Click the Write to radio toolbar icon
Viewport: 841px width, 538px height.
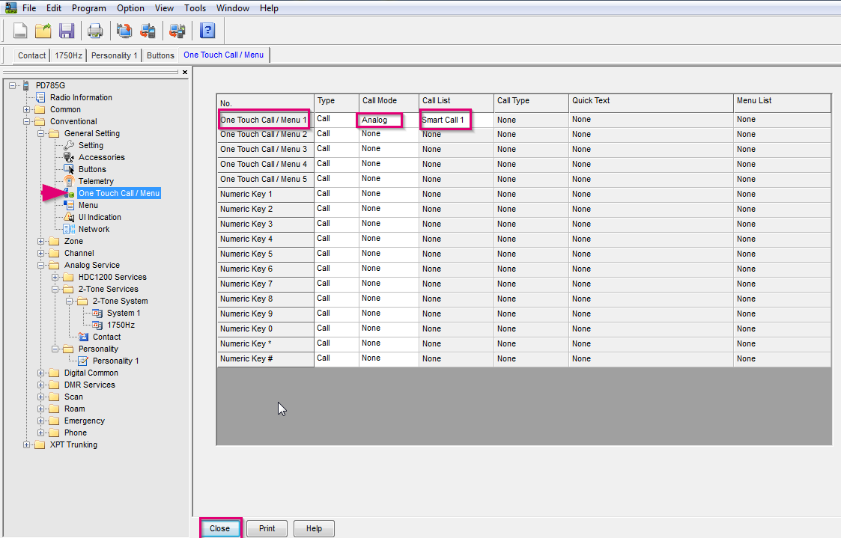tap(148, 31)
